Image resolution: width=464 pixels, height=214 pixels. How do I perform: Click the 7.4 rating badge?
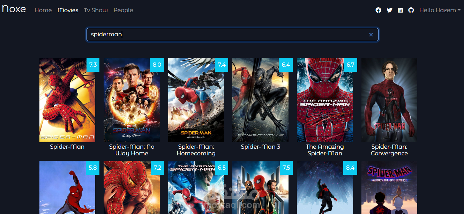(x=222, y=65)
